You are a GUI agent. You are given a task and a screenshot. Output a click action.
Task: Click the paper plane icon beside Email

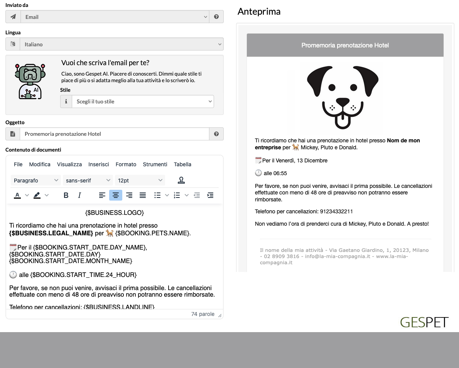pyautogui.click(x=13, y=17)
